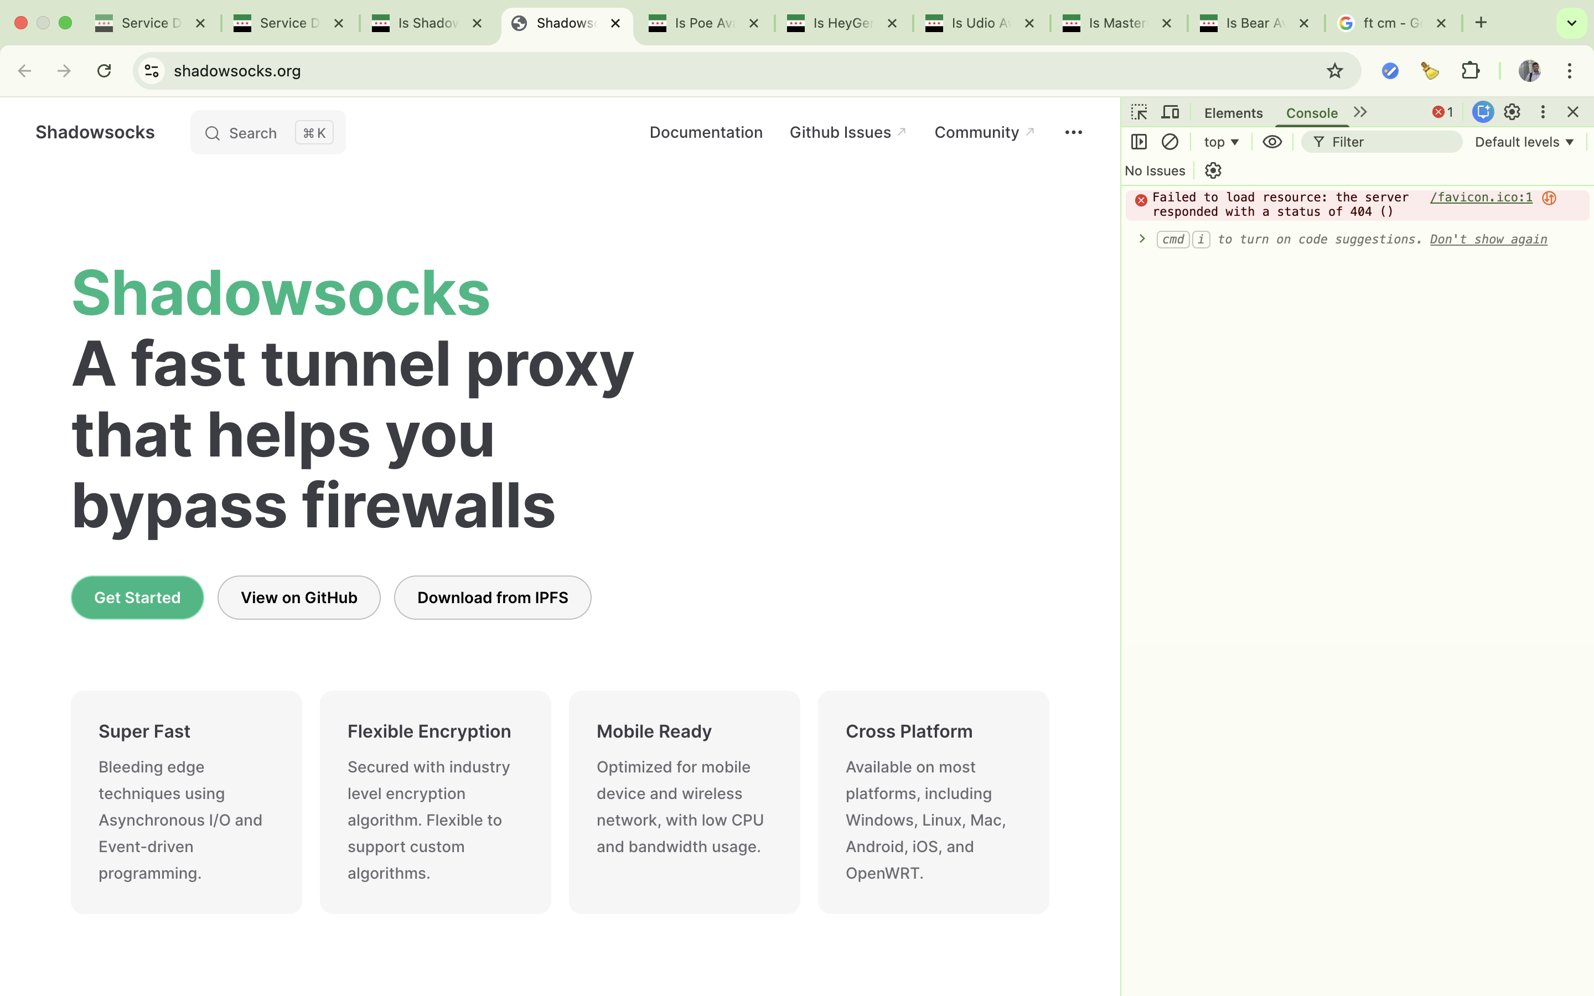1594x996 pixels.
Task: Bookmark this page with the star icon
Action: tap(1334, 70)
